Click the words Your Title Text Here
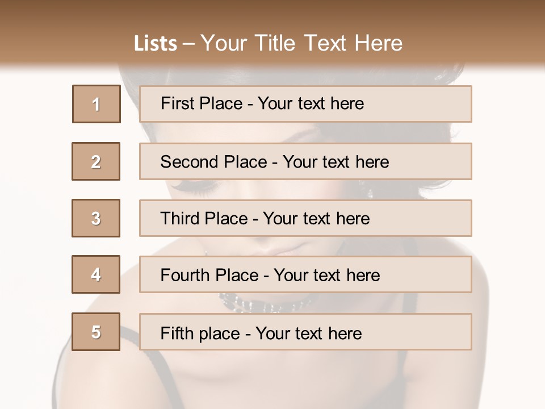This screenshot has width=545, height=409. 301,43
